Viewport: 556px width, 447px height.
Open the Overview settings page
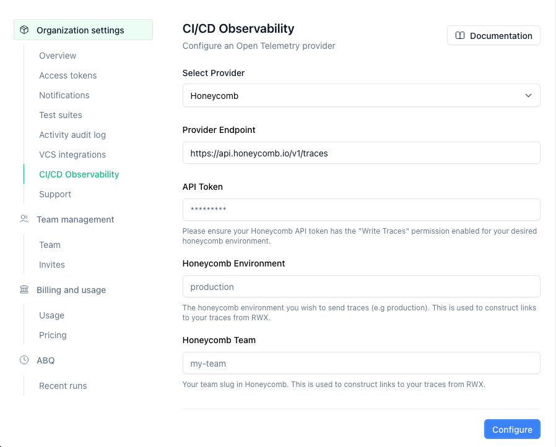(x=58, y=56)
